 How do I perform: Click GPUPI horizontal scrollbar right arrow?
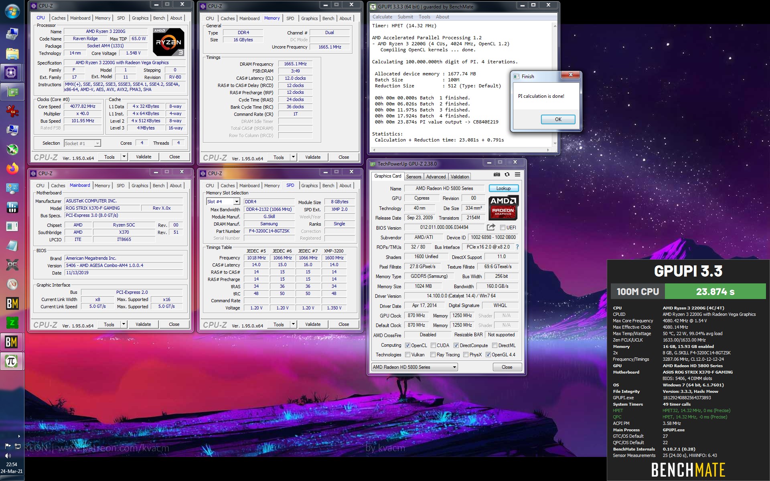[548, 150]
